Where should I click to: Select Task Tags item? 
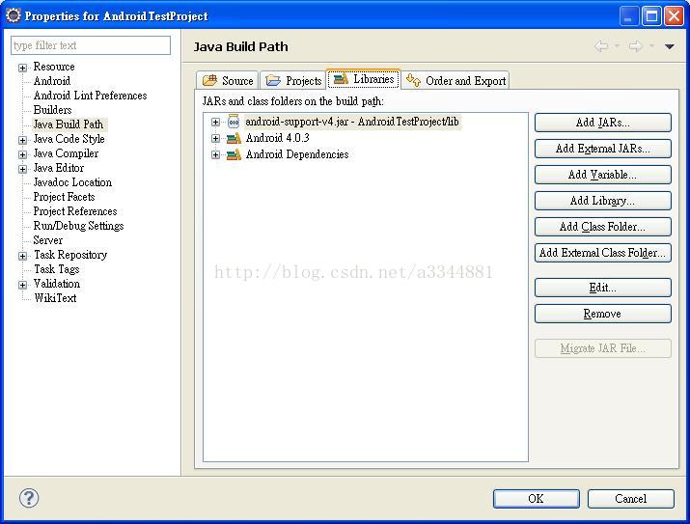click(x=57, y=269)
